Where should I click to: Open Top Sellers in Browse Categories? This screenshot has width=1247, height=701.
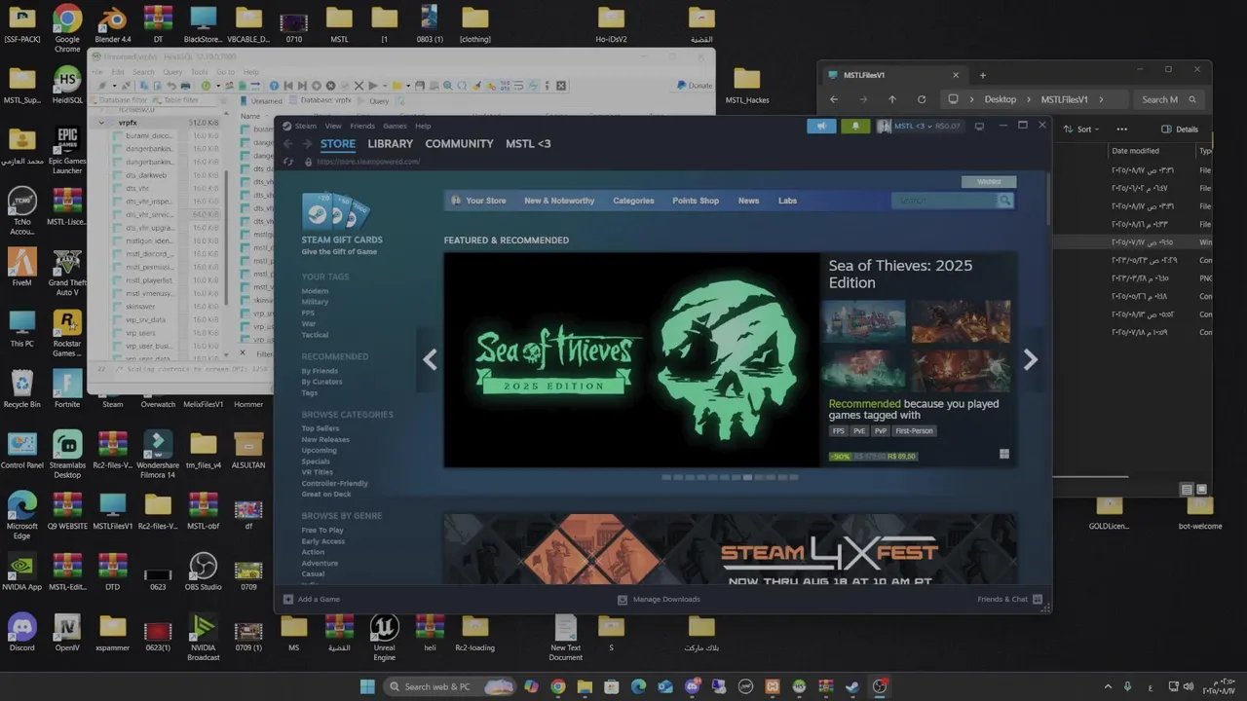[321, 428]
